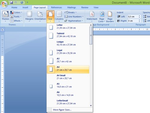Click the Indent Left input field
The image size is (150, 113).
click(x=133, y=16)
